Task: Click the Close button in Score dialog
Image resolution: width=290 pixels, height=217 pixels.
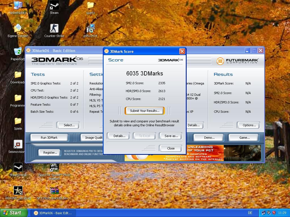Action: pos(171,148)
